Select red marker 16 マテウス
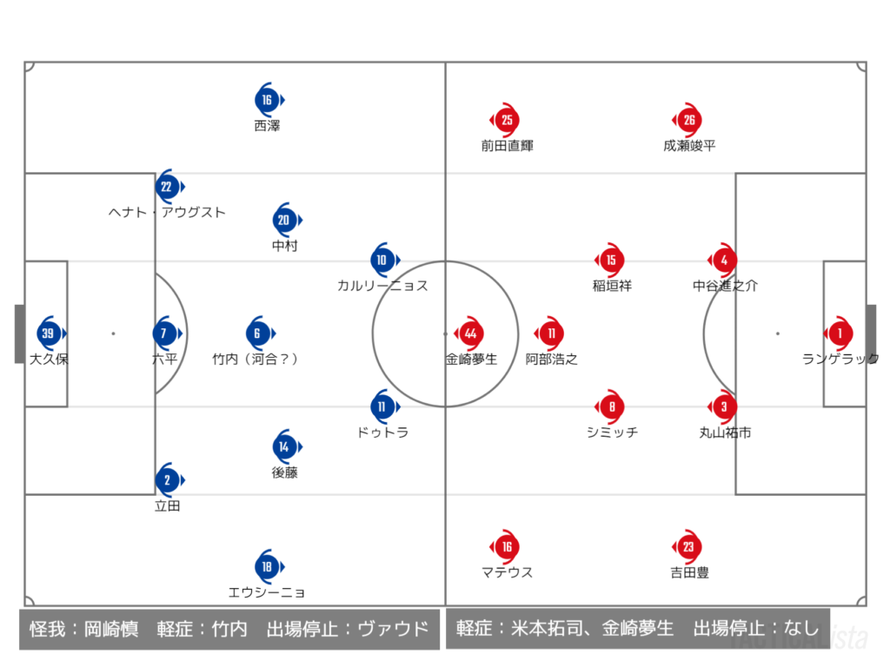This screenshot has height=667, width=890. pyautogui.click(x=505, y=546)
